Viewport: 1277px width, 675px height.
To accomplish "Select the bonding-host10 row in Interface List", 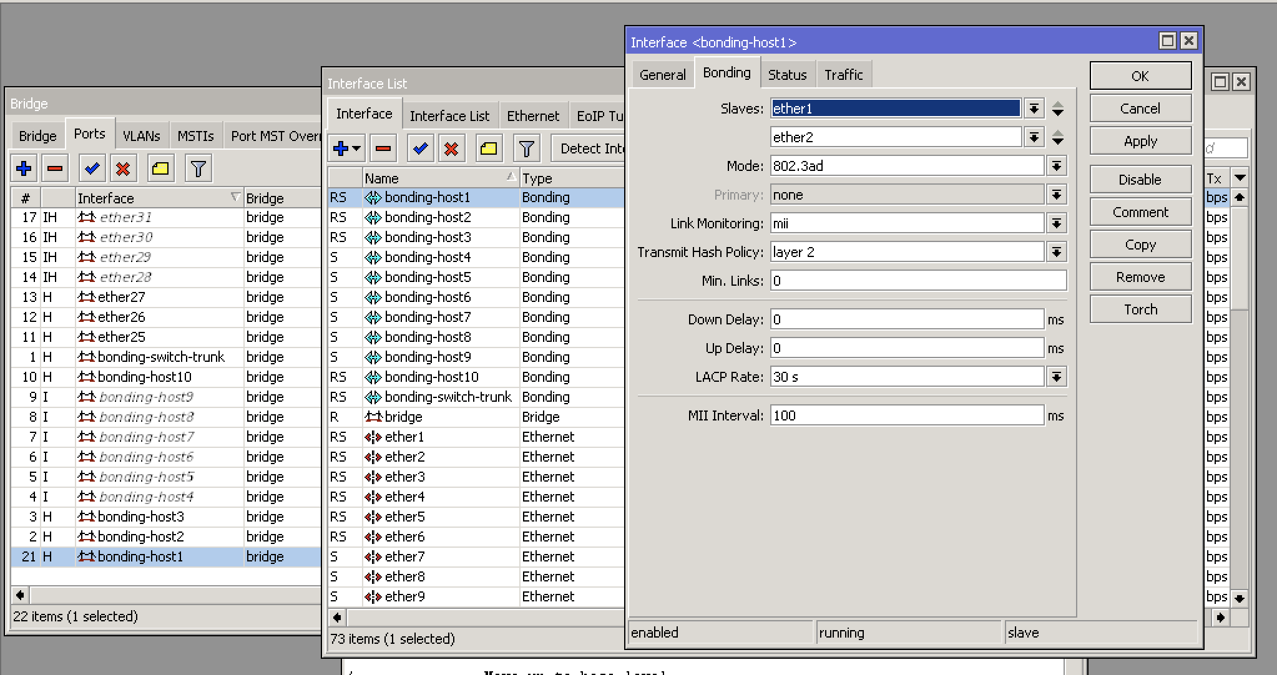I will [x=431, y=377].
